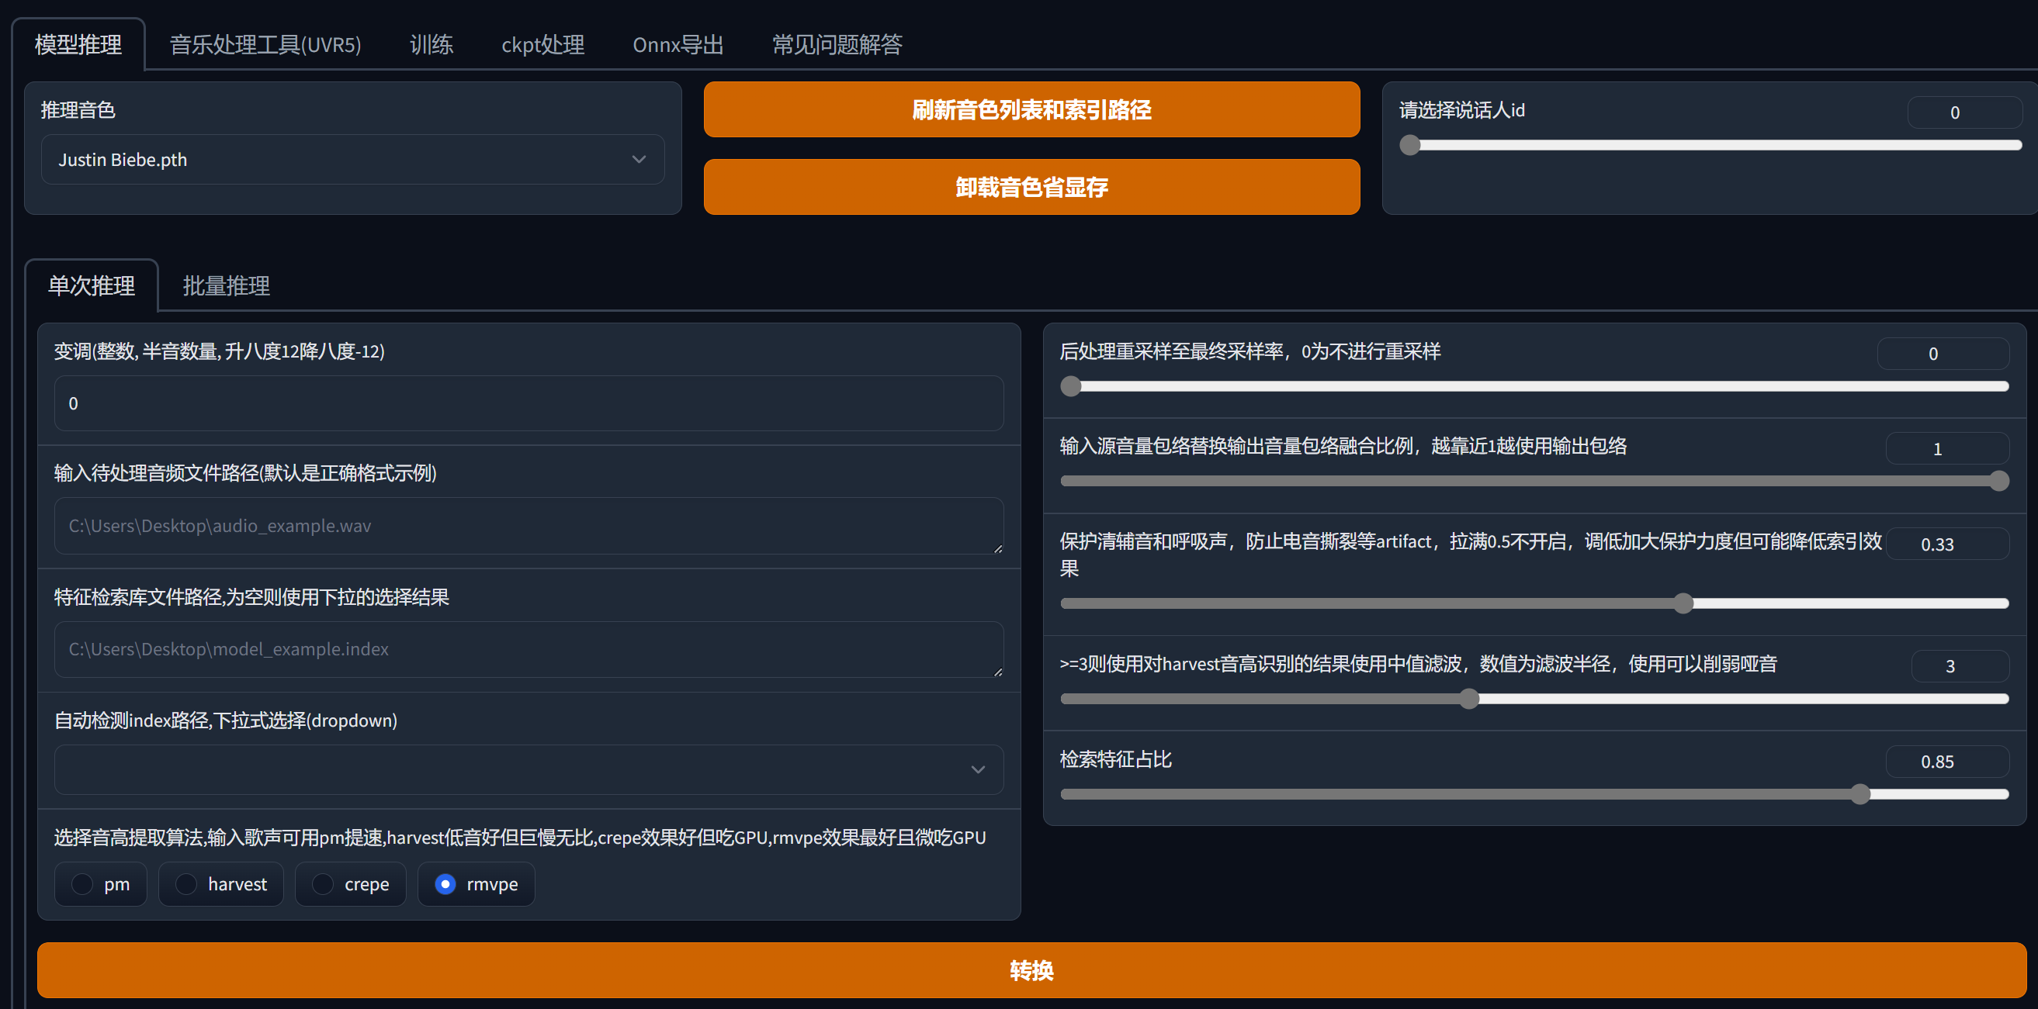Click resize grip of index path textarea
This screenshot has width=2038, height=1009.
coord(997,672)
